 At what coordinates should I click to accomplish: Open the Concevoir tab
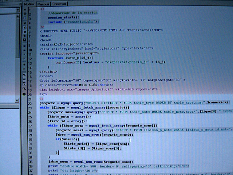[x=59, y=4]
